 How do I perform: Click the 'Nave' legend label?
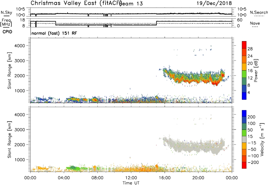tap(255, 23)
